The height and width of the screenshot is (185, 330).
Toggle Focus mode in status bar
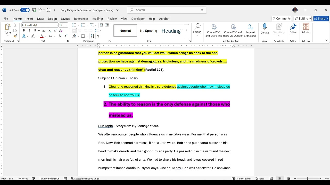[x=260, y=179]
